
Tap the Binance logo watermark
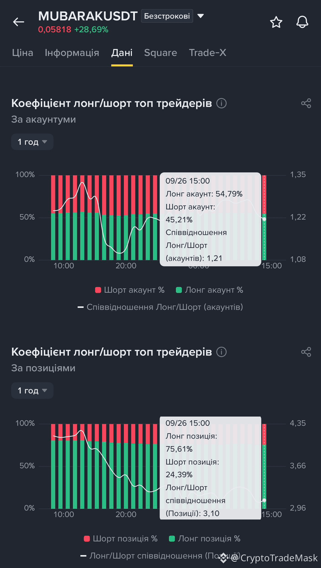(x=223, y=558)
